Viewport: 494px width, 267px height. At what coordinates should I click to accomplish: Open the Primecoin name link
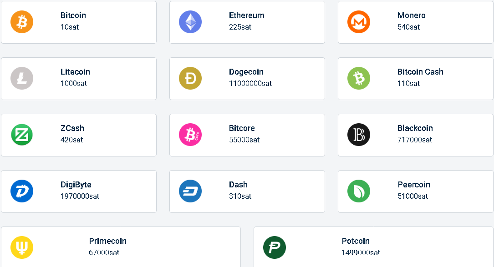pyautogui.click(x=108, y=241)
